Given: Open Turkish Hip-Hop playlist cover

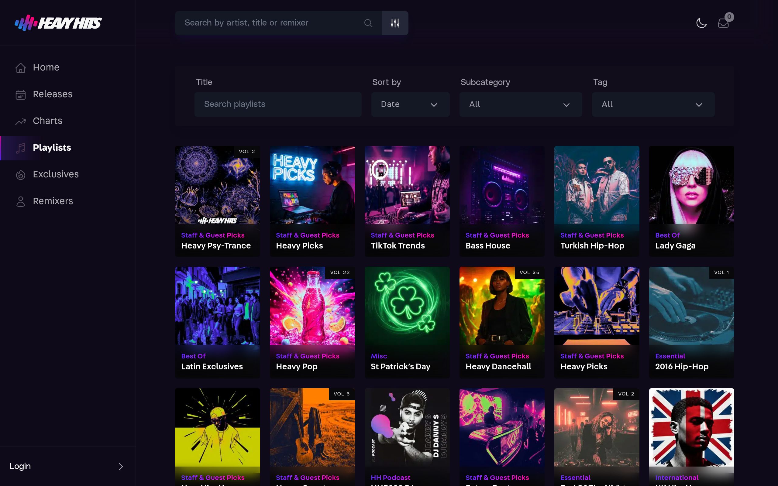Looking at the screenshot, I should pos(597,185).
